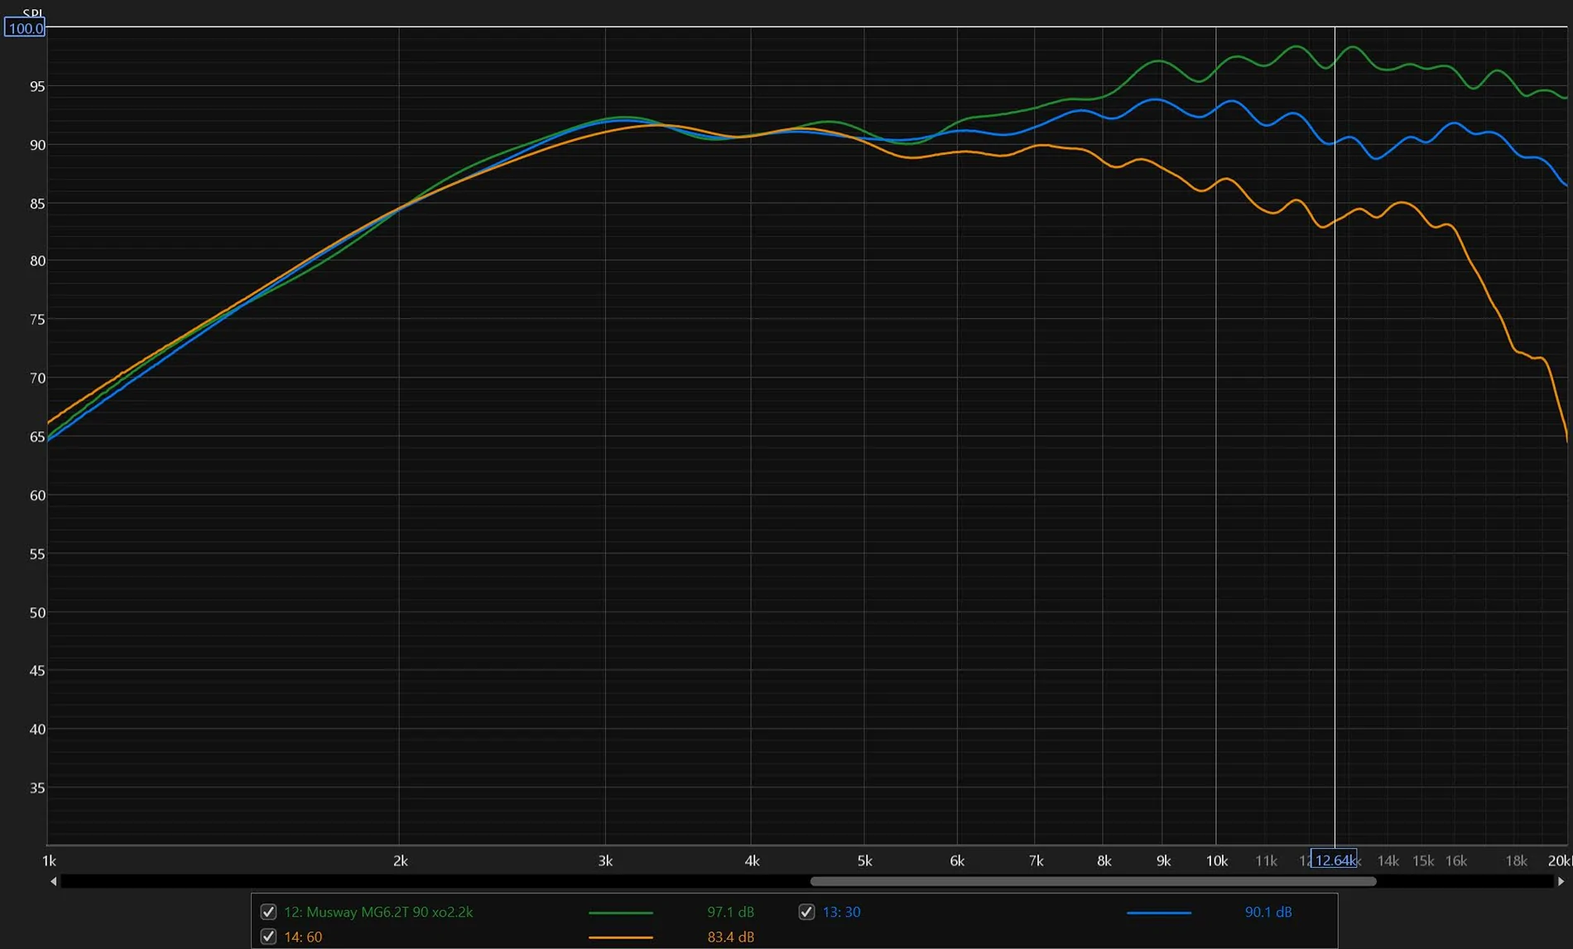Click the 3k frequency axis label
Image resolution: width=1573 pixels, height=949 pixels.
(x=605, y=861)
